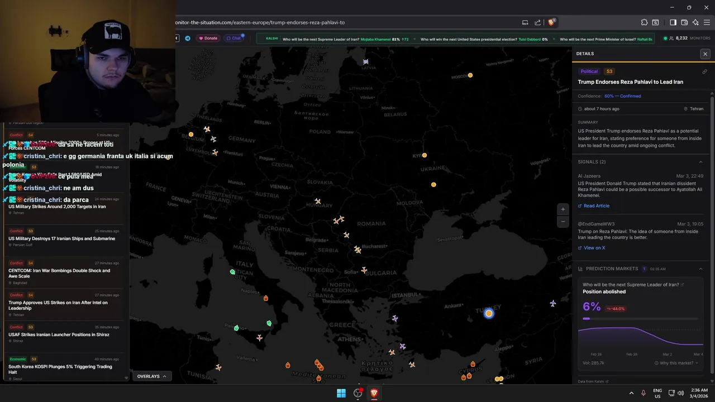The width and height of the screenshot is (715, 402).
Task: Open the OBS icon in taskbar
Action: click(x=358, y=393)
